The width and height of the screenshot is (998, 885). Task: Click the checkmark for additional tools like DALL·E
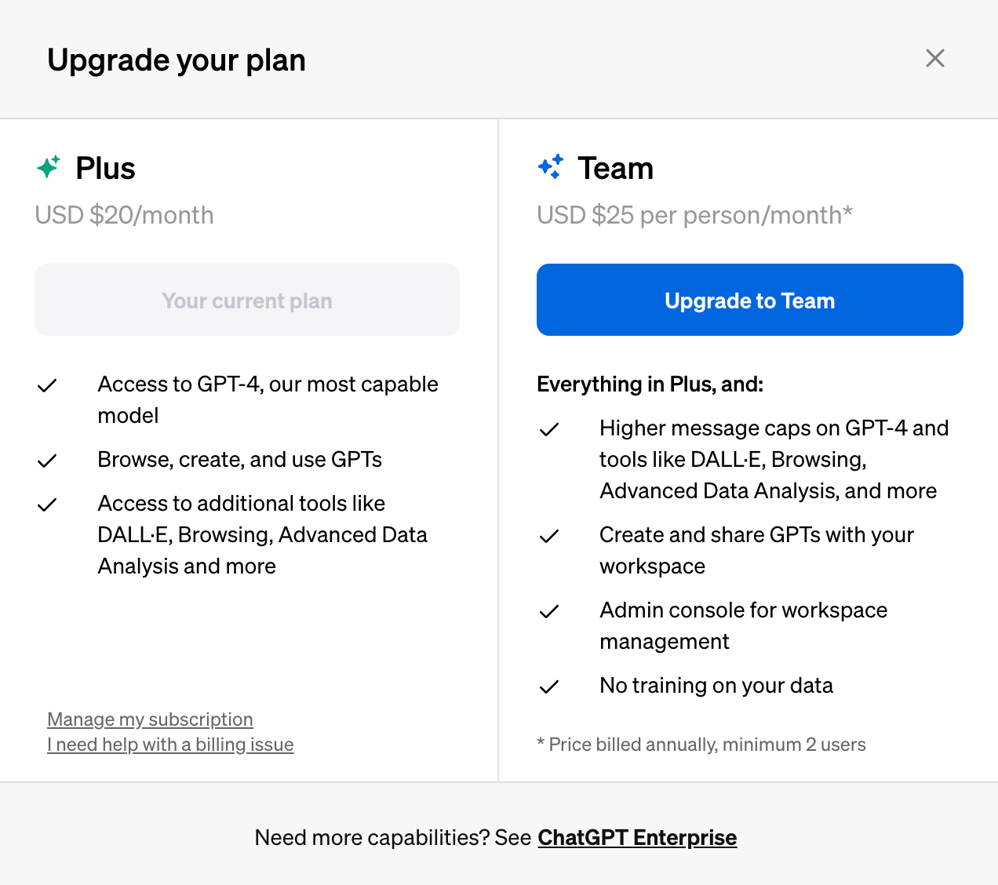pos(47,504)
